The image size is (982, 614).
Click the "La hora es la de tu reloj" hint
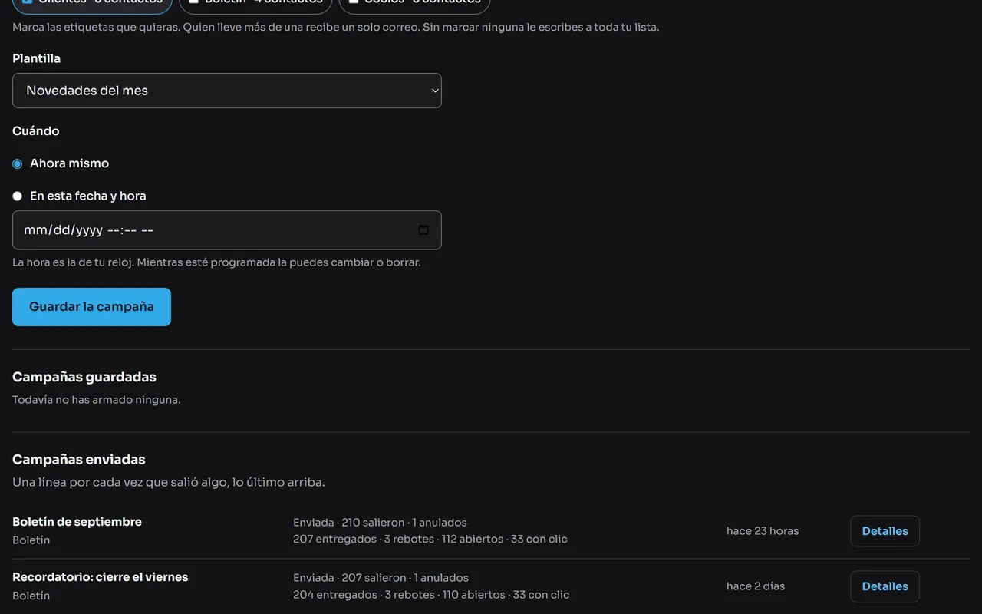[216, 262]
